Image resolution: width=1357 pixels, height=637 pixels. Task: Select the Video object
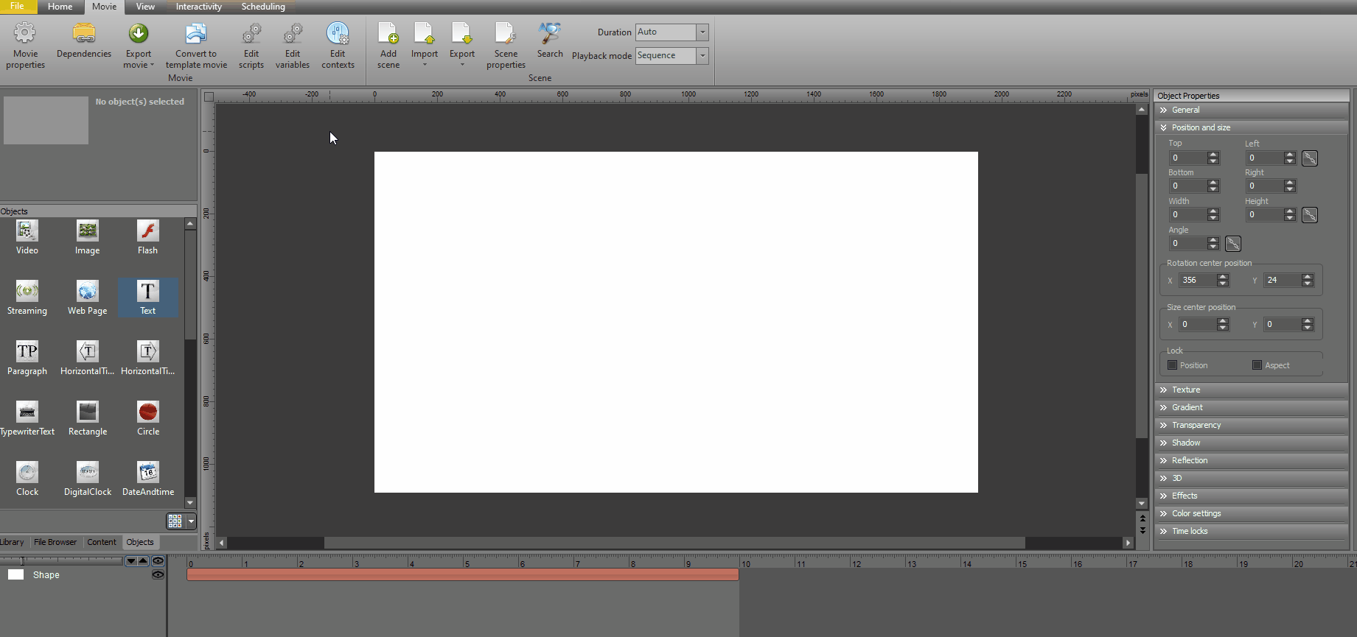(27, 237)
